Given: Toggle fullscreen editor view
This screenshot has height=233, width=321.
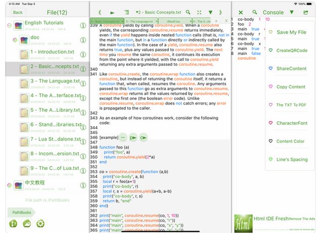Looking at the screenshot, I should (199, 13).
